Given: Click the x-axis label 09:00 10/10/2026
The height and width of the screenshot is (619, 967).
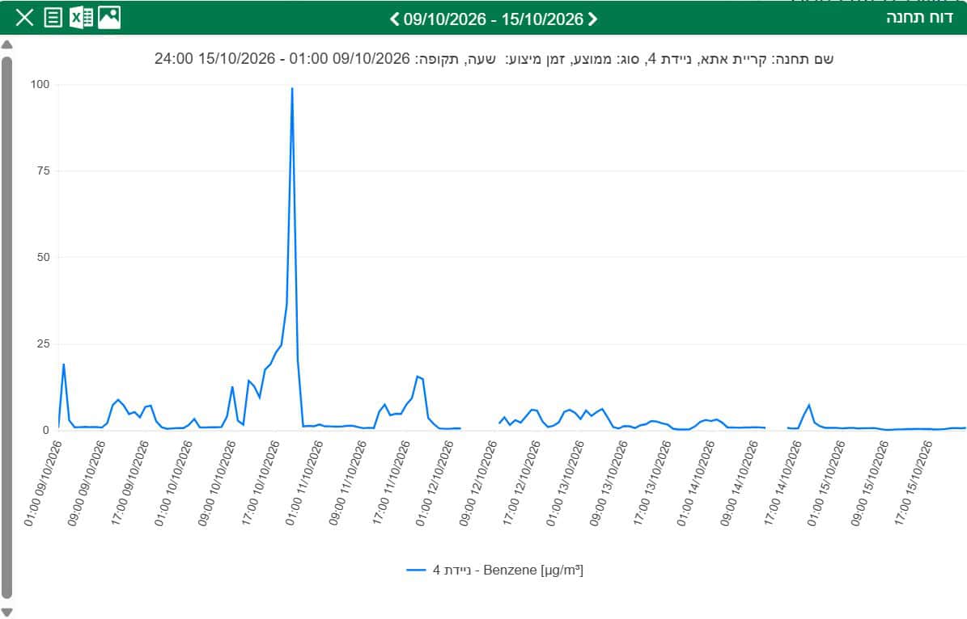Looking at the screenshot, I should pos(217,483).
